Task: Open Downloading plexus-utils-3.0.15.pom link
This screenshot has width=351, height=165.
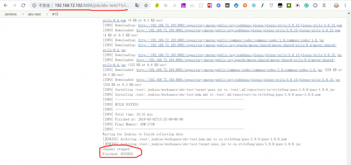Action: [x=240, y=25]
